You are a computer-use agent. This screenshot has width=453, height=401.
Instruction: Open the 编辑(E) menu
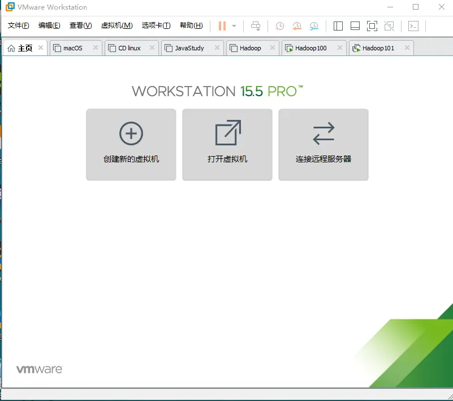(49, 25)
